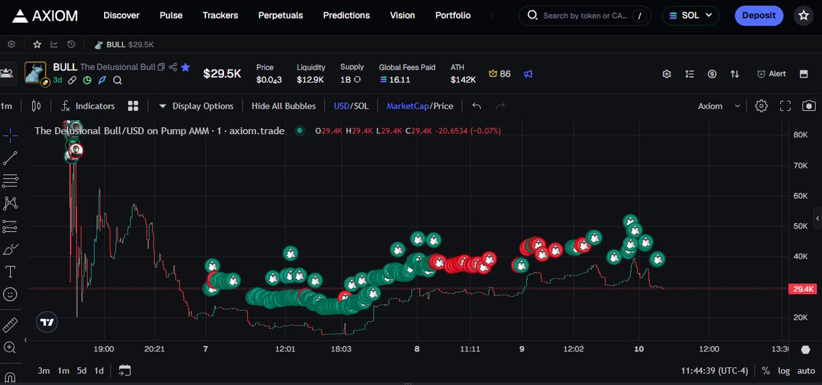
Task: Expand the right side panel arrow
Action: point(817,217)
